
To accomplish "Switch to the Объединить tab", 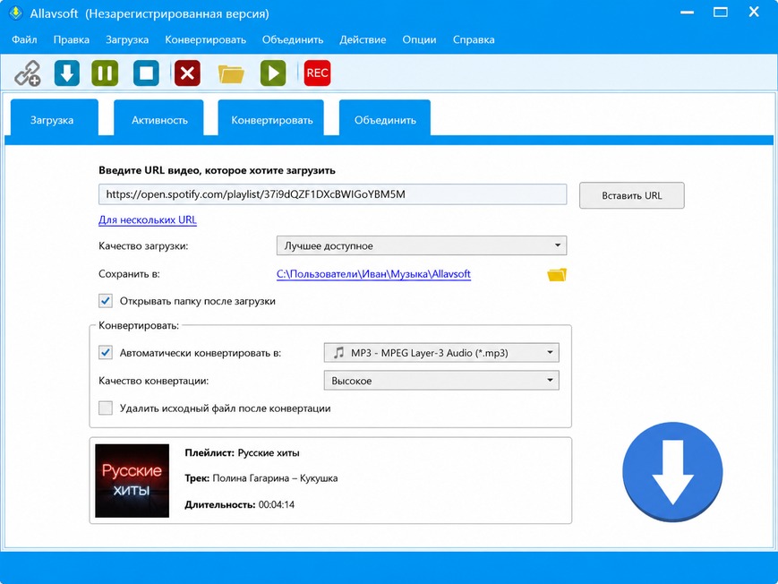I will (385, 117).
